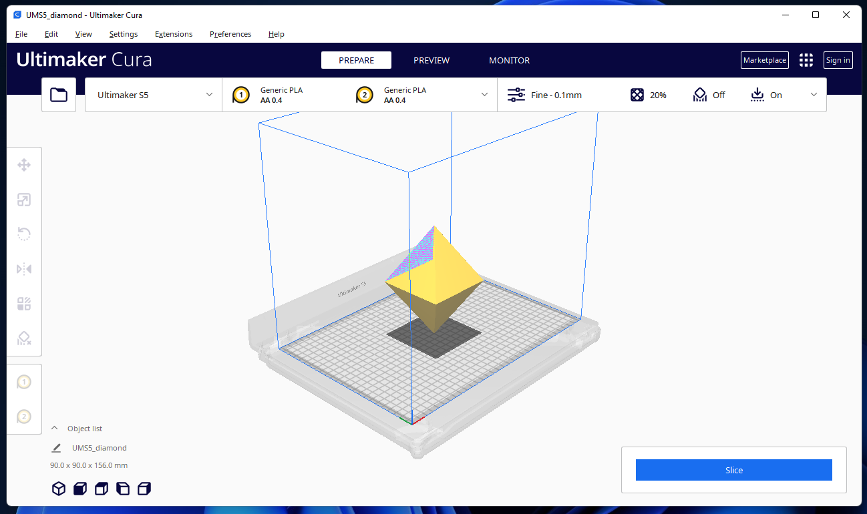Open file folder icon button
867x514 pixels.
click(x=59, y=95)
